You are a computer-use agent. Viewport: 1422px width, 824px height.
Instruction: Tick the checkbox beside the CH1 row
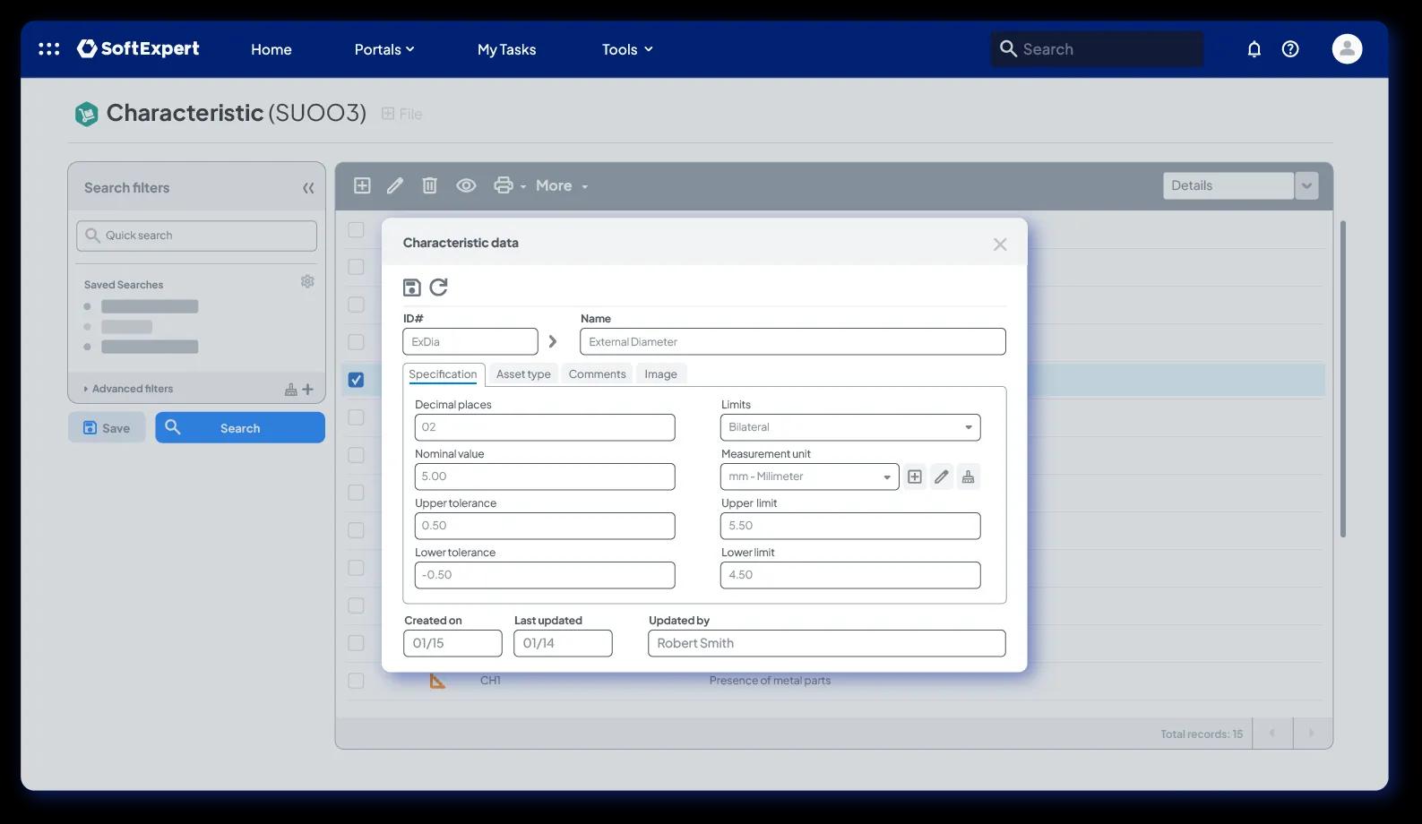pyautogui.click(x=356, y=681)
